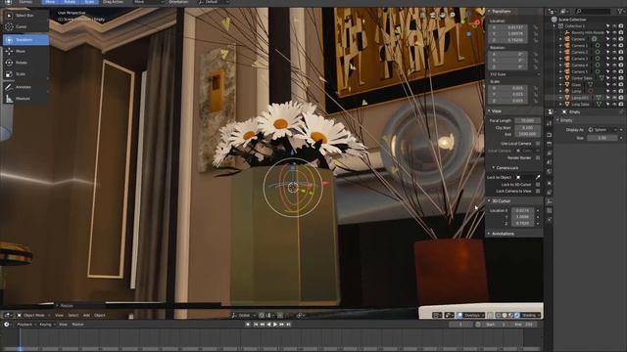627x352 pixels.
Task: Select the Scale tool
Action: 25,74
